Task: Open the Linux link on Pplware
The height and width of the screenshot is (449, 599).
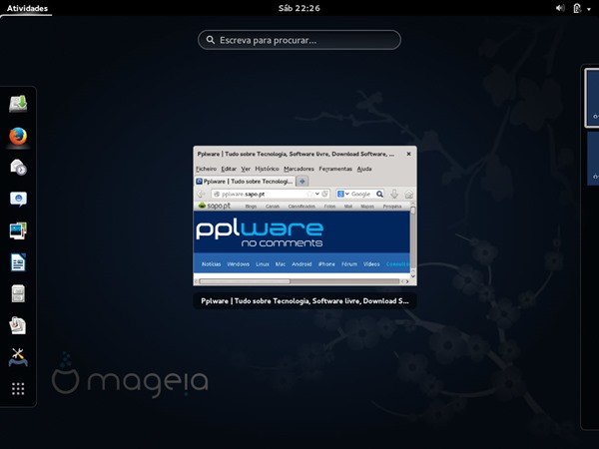Action: tap(263, 264)
